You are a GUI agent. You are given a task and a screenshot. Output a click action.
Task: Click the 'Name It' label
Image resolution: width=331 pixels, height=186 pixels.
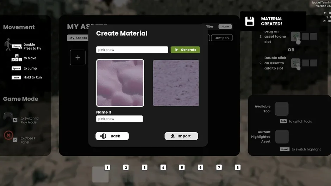104,112
